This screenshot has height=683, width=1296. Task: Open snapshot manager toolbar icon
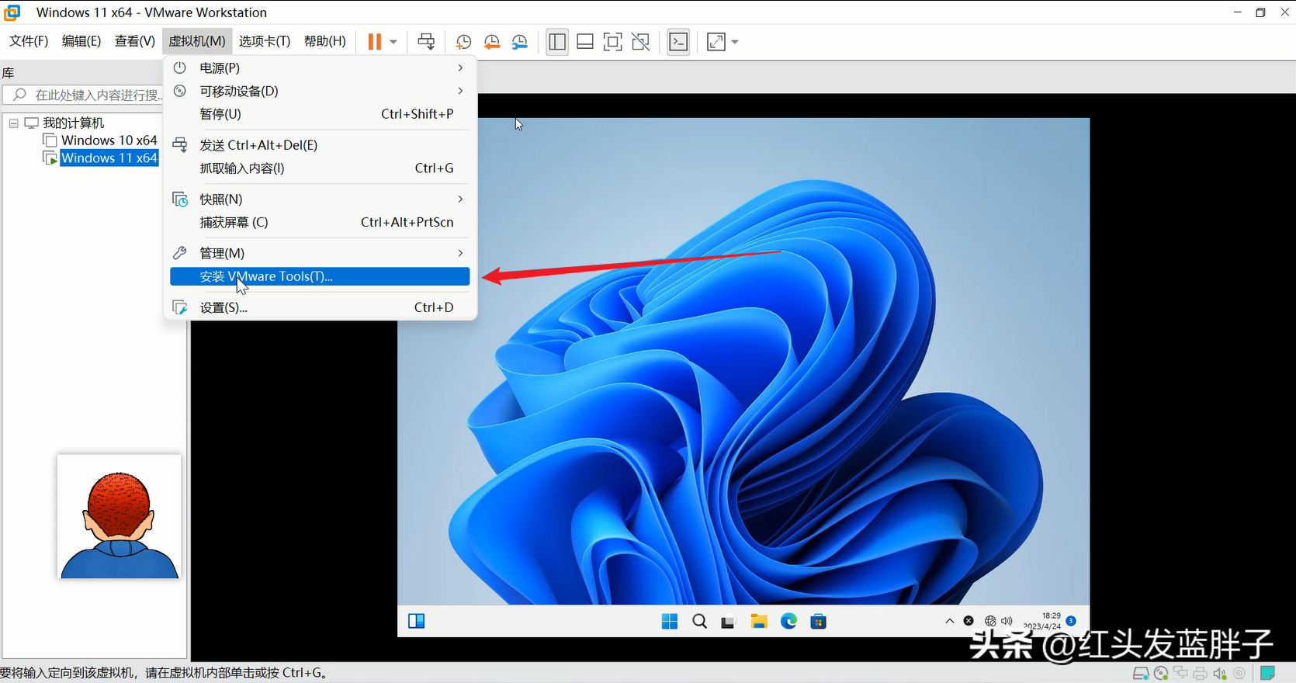pyautogui.click(x=519, y=42)
